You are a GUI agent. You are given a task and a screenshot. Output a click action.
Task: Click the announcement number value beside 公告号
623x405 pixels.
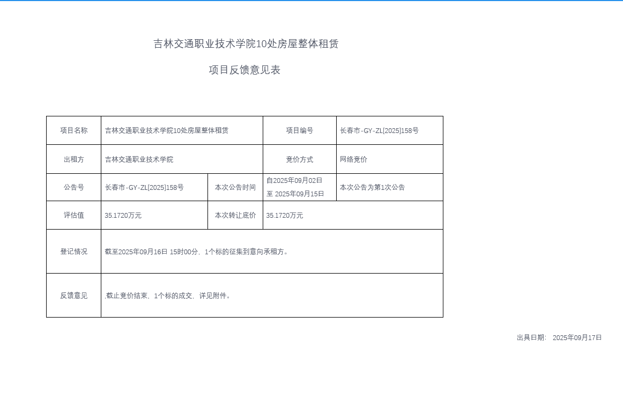(x=144, y=187)
